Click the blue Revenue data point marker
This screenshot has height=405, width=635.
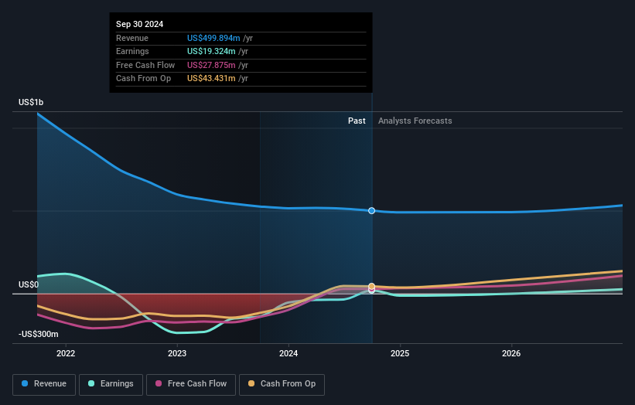(371, 211)
